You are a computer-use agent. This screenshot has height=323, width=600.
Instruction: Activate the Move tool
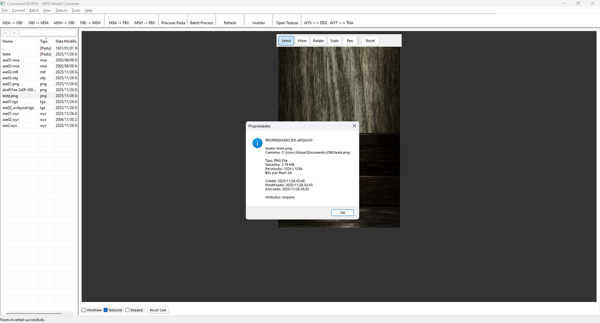pos(302,41)
